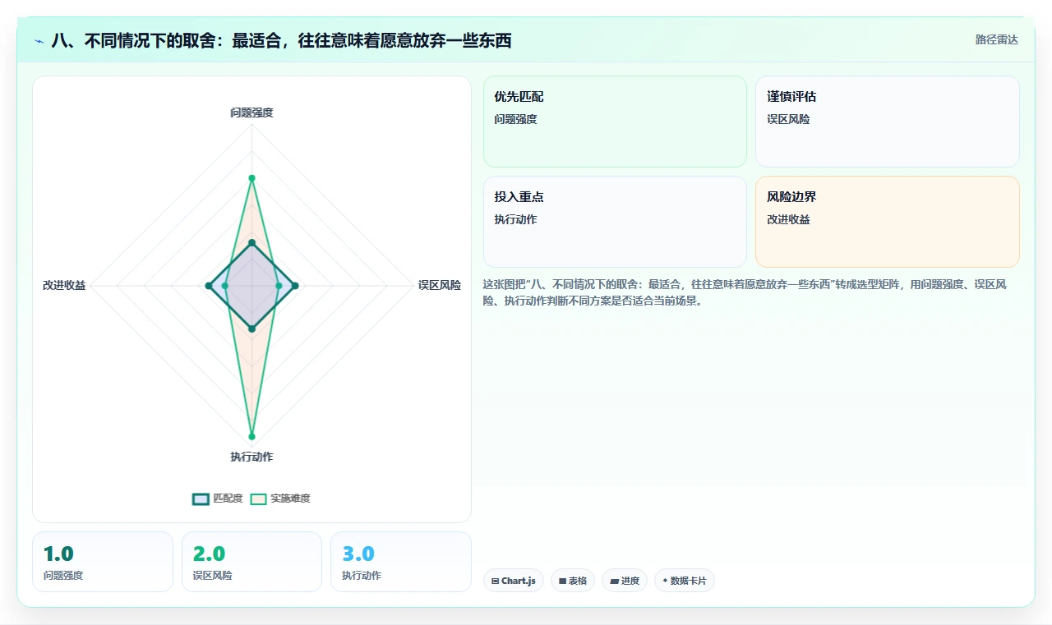Image resolution: width=1052 pixels, height=625 pixels.
Task: Select the 进度 tag
Action: pos(625,581)
